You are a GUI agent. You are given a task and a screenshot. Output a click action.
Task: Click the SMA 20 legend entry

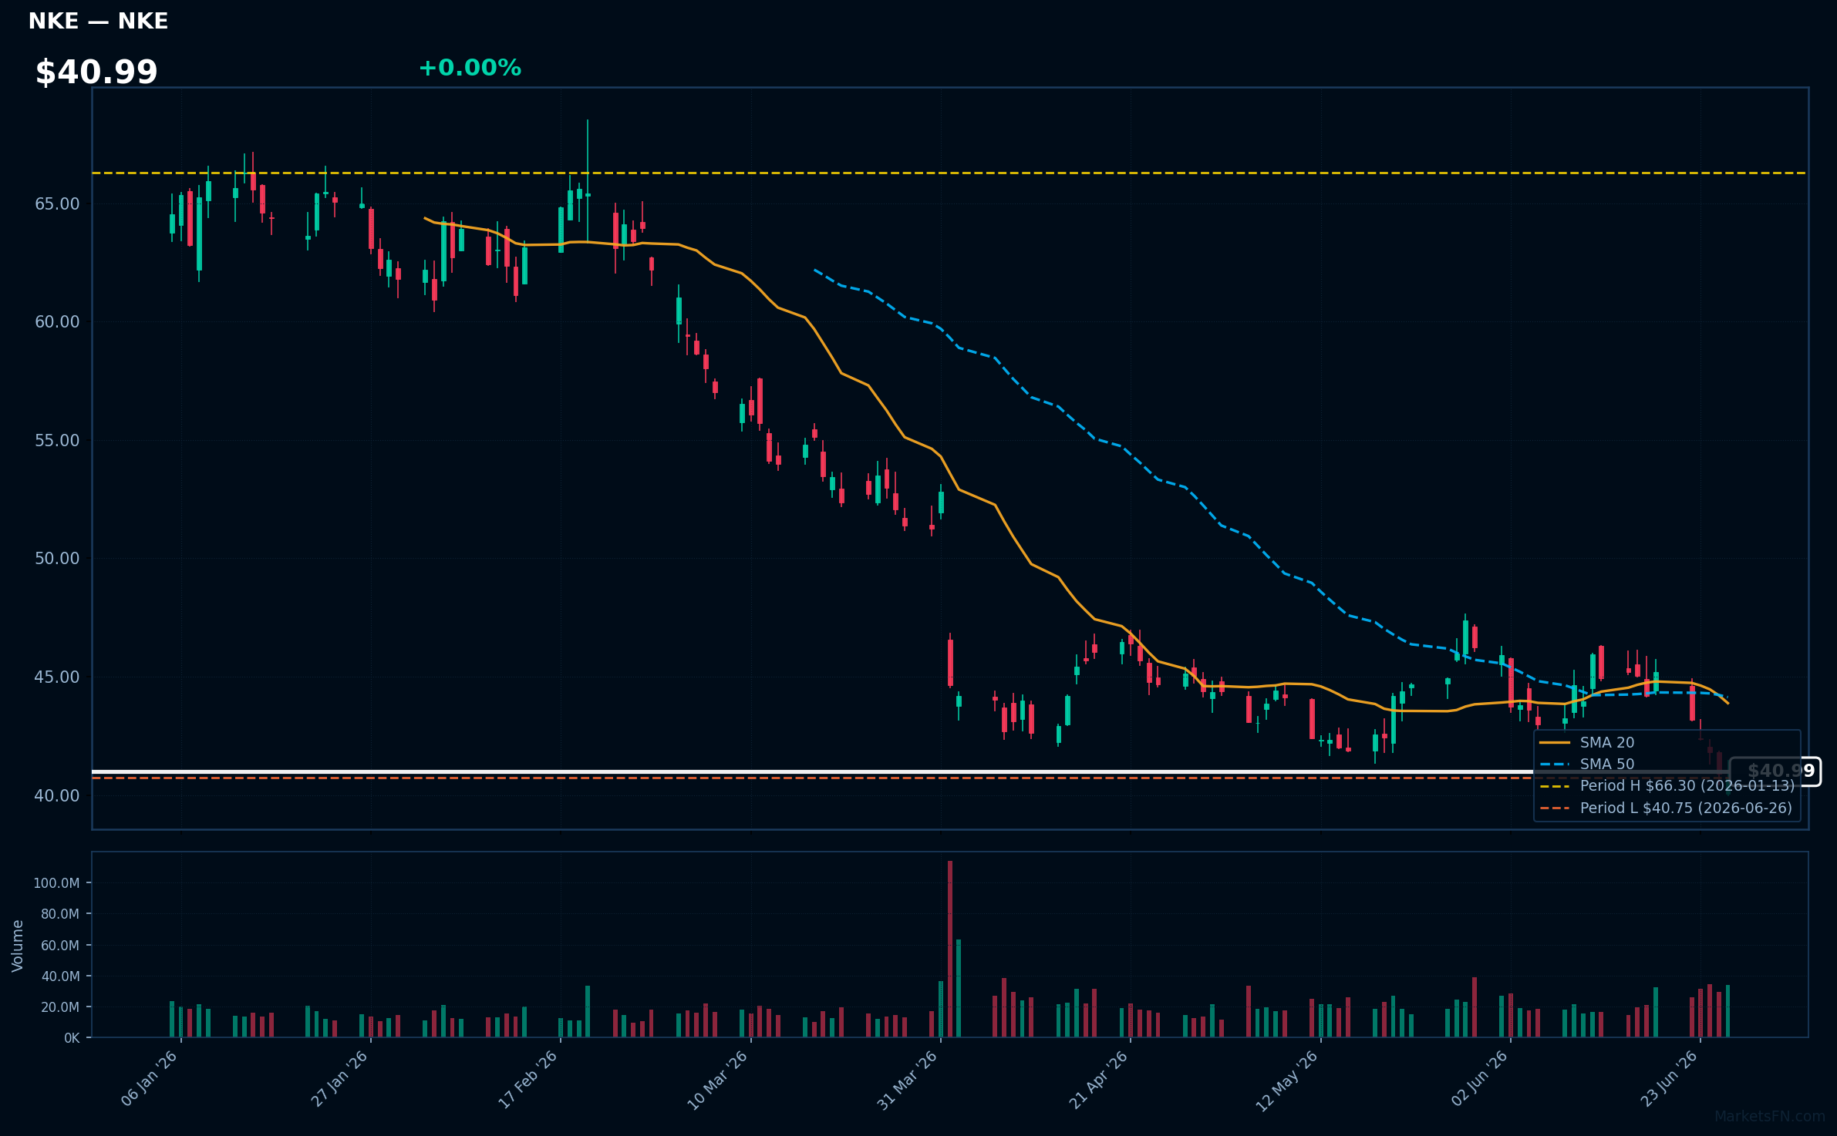click(1588, 742)
